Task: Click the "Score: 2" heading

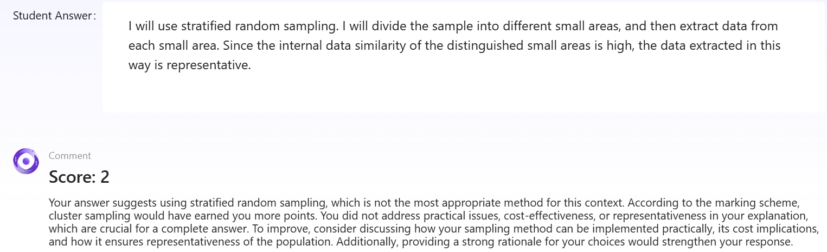Action: pos(79,177)
